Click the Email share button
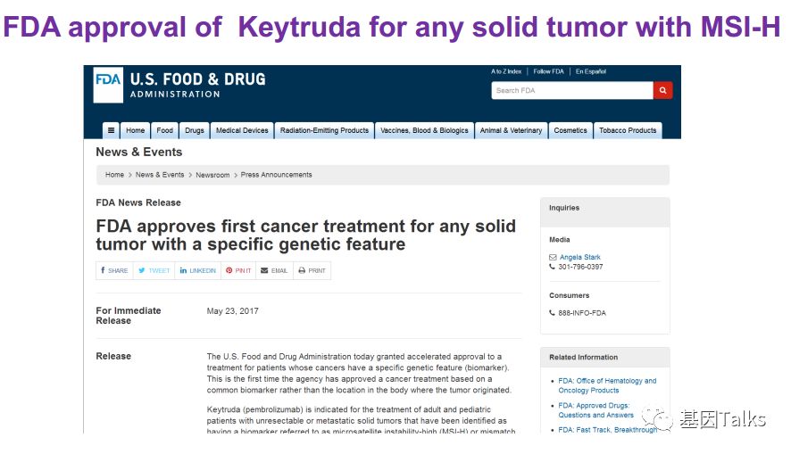The height and width of the screenshot is (454, 791). pos(274,270)
